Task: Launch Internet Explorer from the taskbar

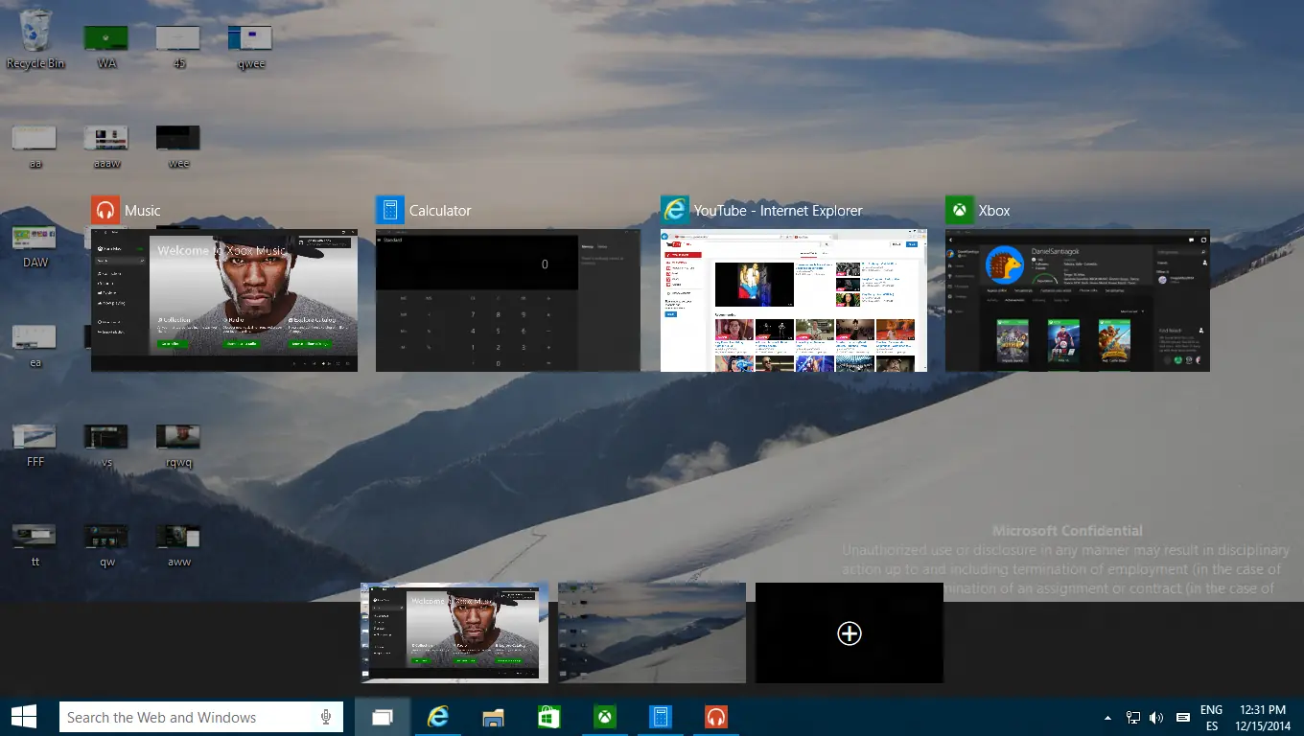Action: [438, 717]
